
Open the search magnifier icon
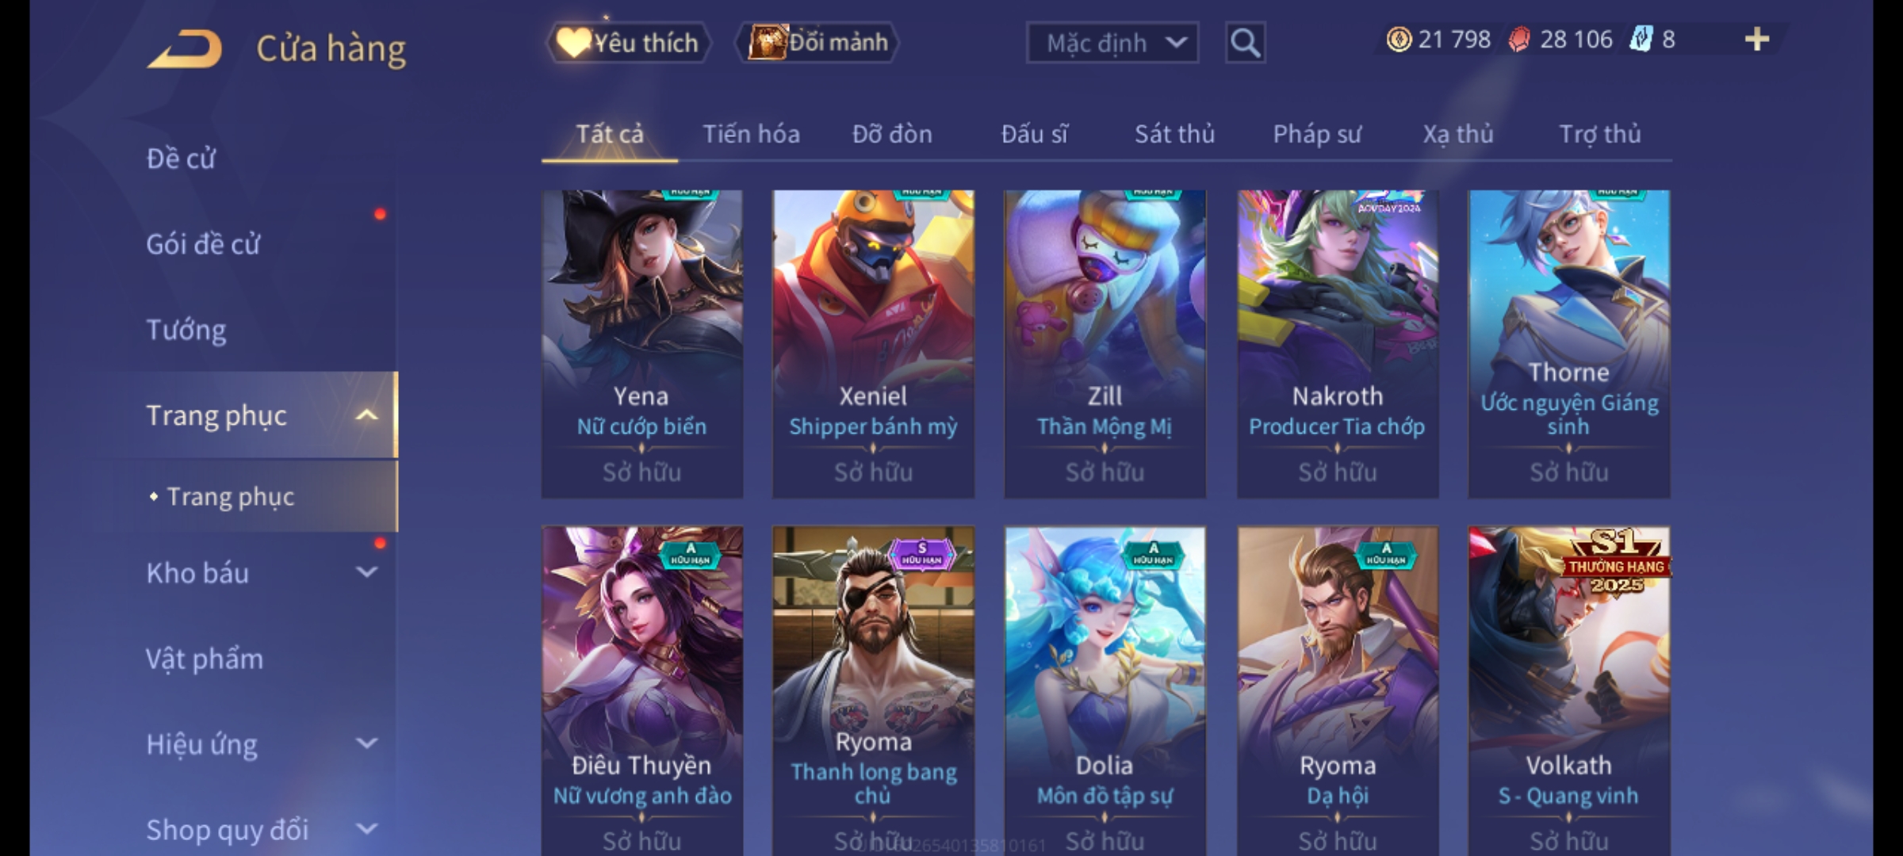click(x=1245, y=43)
